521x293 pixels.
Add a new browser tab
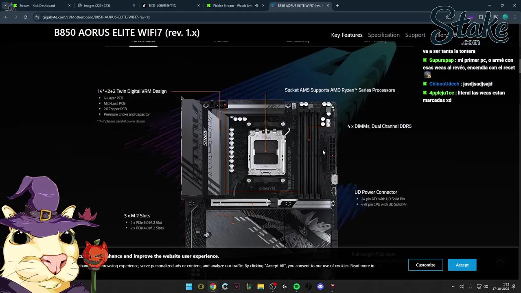(337, 5)
